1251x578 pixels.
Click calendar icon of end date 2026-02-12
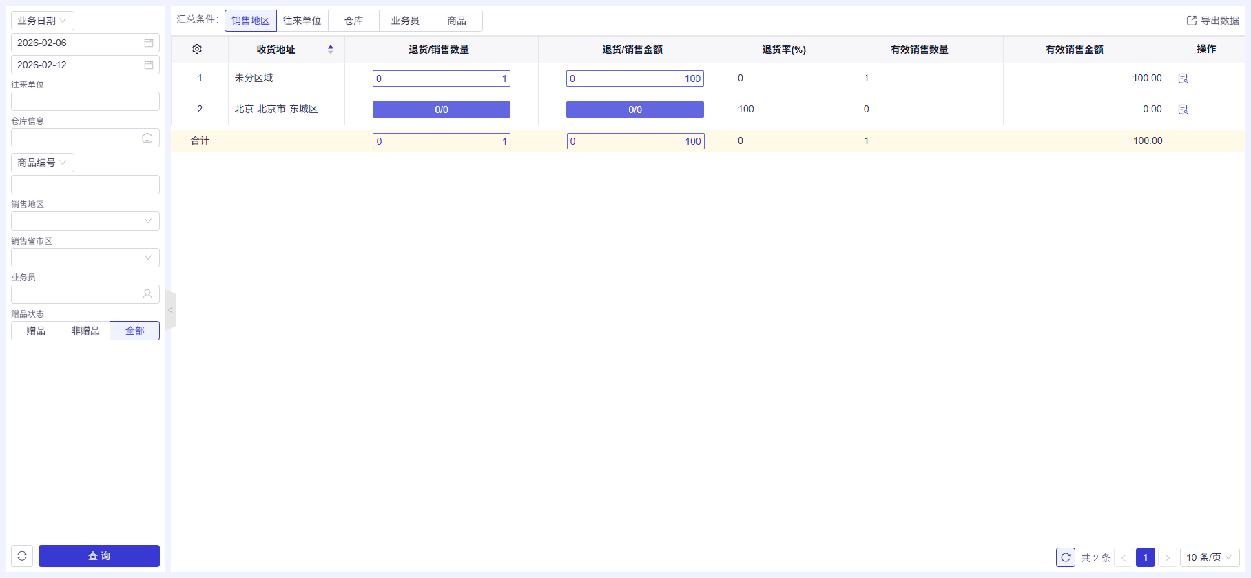pyautogui.click(x=149, y=65)
